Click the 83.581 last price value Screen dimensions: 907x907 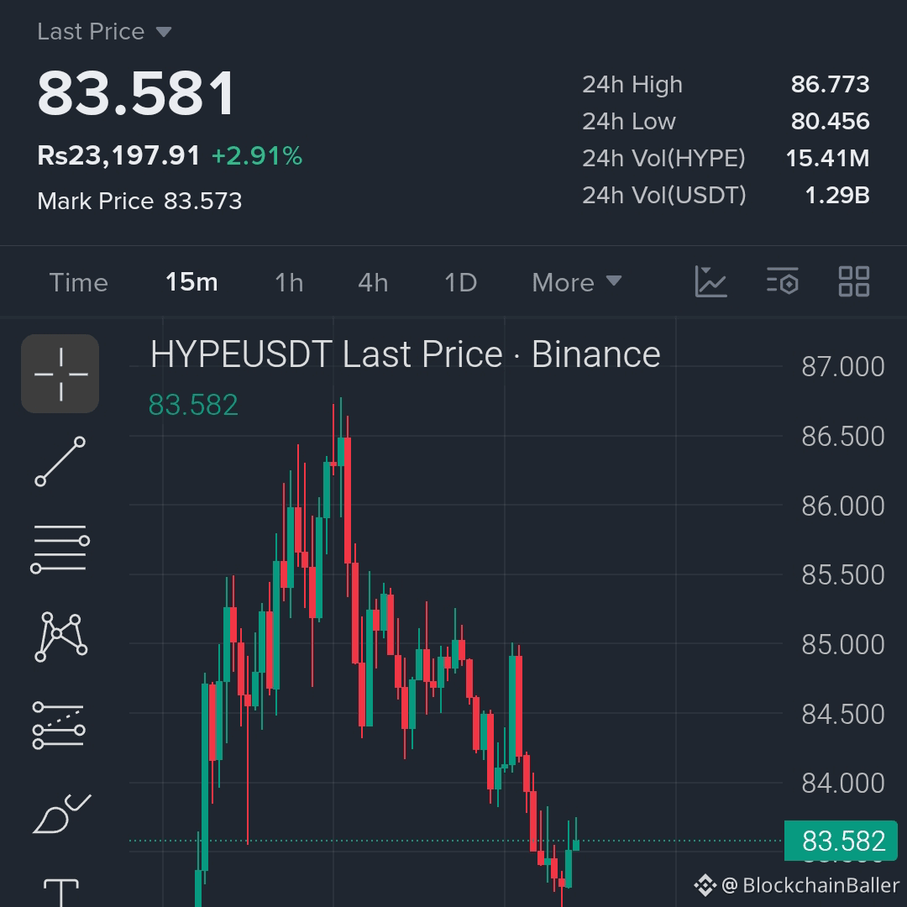click(136, 93)
